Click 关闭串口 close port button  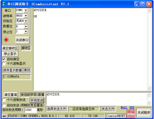tap(22, 40)
